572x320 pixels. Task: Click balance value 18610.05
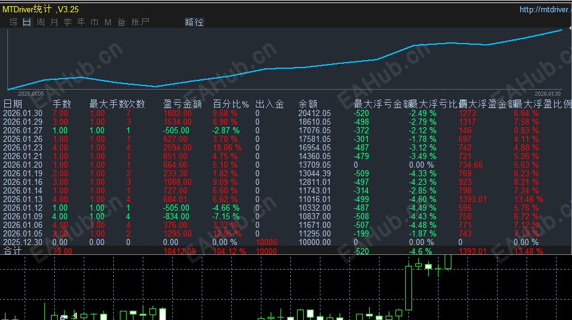[314, 122]
